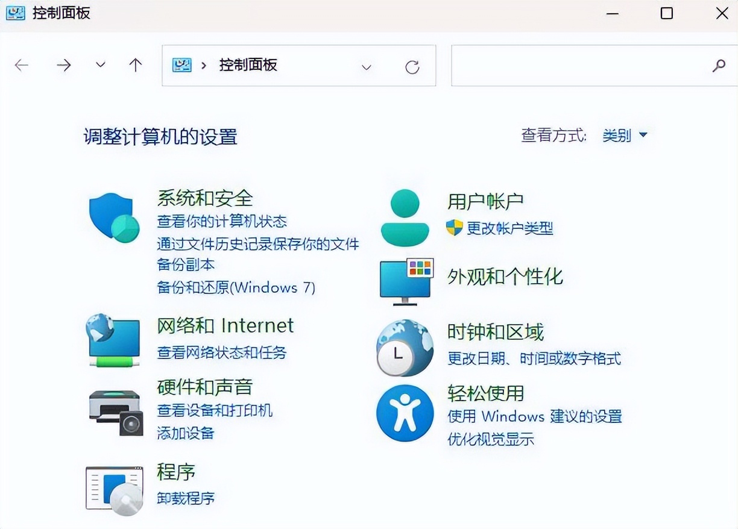The image size is (738, 529).
Task: Click the 轻松使用 accessibility icon
Action: click(x=404, y=413)
